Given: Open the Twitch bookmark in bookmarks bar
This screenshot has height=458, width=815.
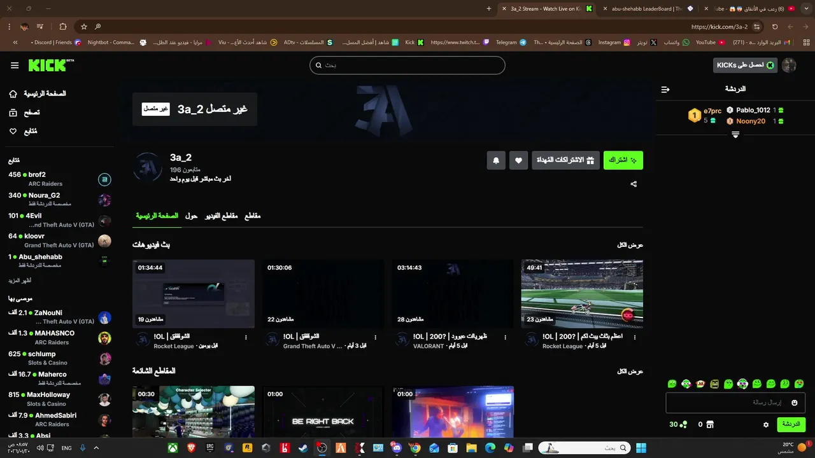Looking at the screenshot, I should coord(460,43).
